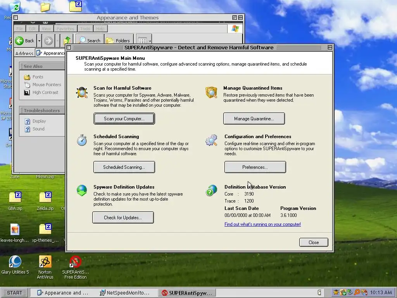
Task: Click the Norton tray icon with green check
Action: pos(343,293)
